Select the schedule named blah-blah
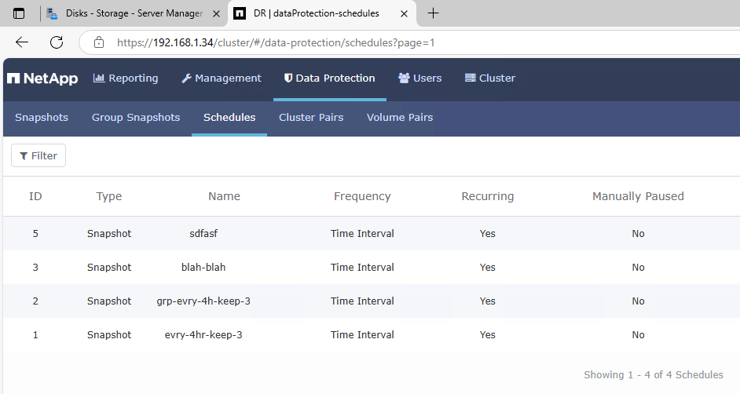 click(x=203, y=267)
